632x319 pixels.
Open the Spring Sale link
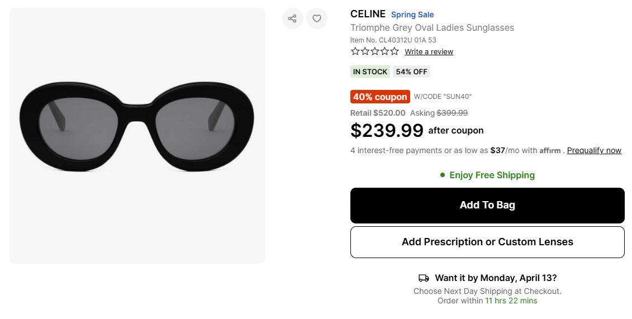[412, 15]
